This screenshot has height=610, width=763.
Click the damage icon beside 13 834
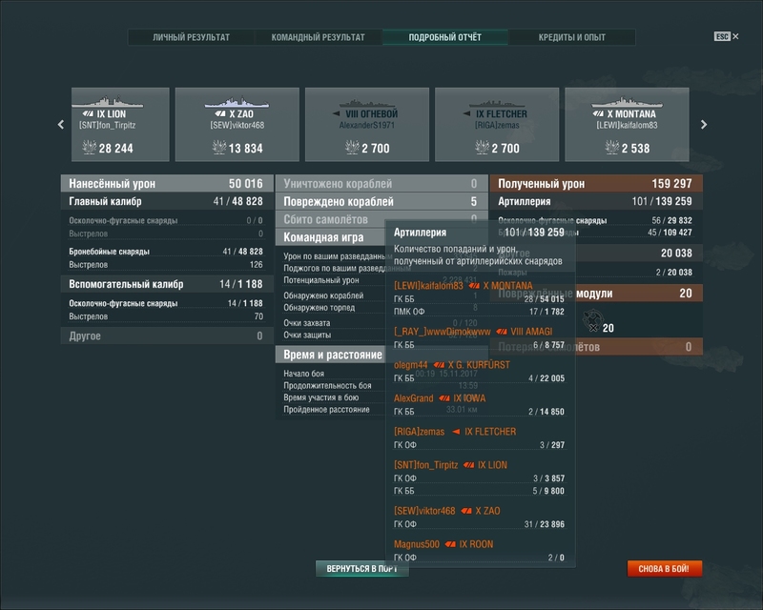tap(219, 147)
